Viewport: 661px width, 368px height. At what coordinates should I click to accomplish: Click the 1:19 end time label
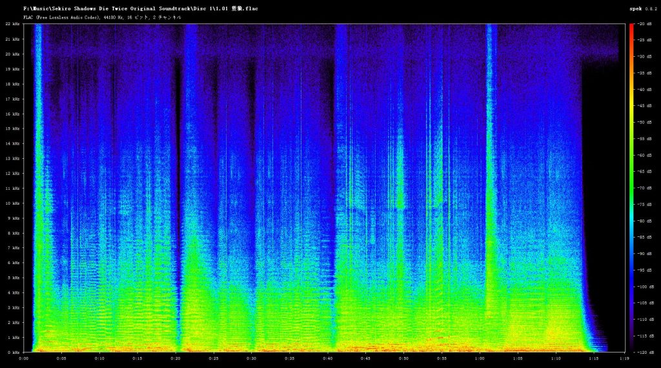[x=624, y=358]
